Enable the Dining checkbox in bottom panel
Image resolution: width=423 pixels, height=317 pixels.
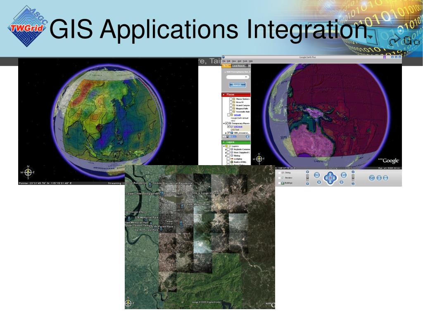pyautogui.click(x=279, y=173)
